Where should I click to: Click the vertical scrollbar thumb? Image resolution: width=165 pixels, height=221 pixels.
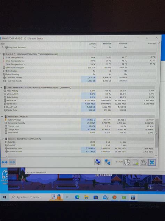157,133
